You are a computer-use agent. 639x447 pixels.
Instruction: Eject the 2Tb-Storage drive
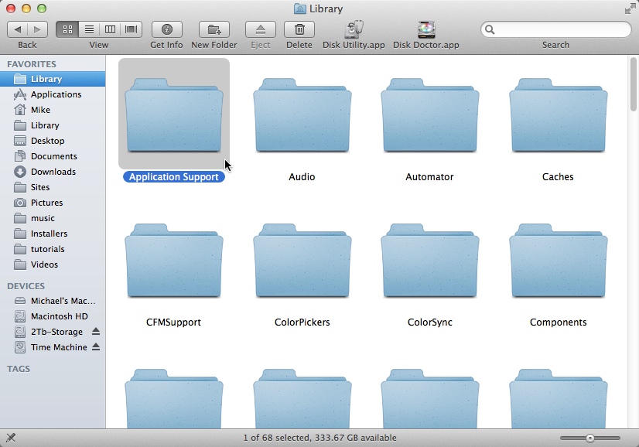[96, 331]
